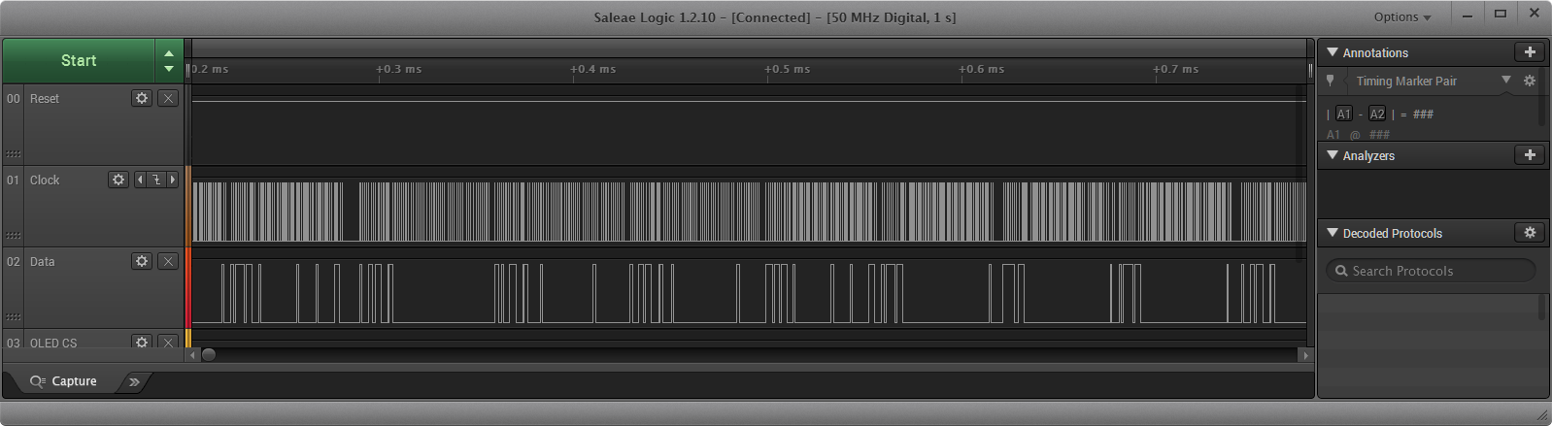Jump to next edge on Clock channel
This screenshot has width=1552, height=426.
[x=173, y=180]
